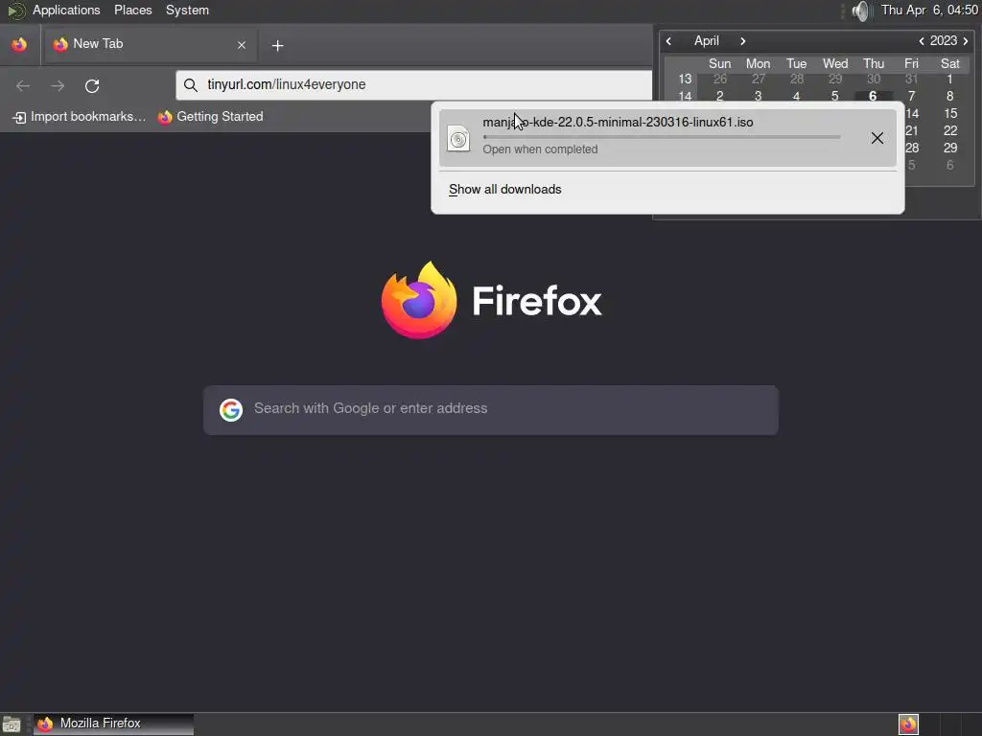Open the System menu
The height and width of the screenshot is (736, 982).
click(x=187, y=11)
